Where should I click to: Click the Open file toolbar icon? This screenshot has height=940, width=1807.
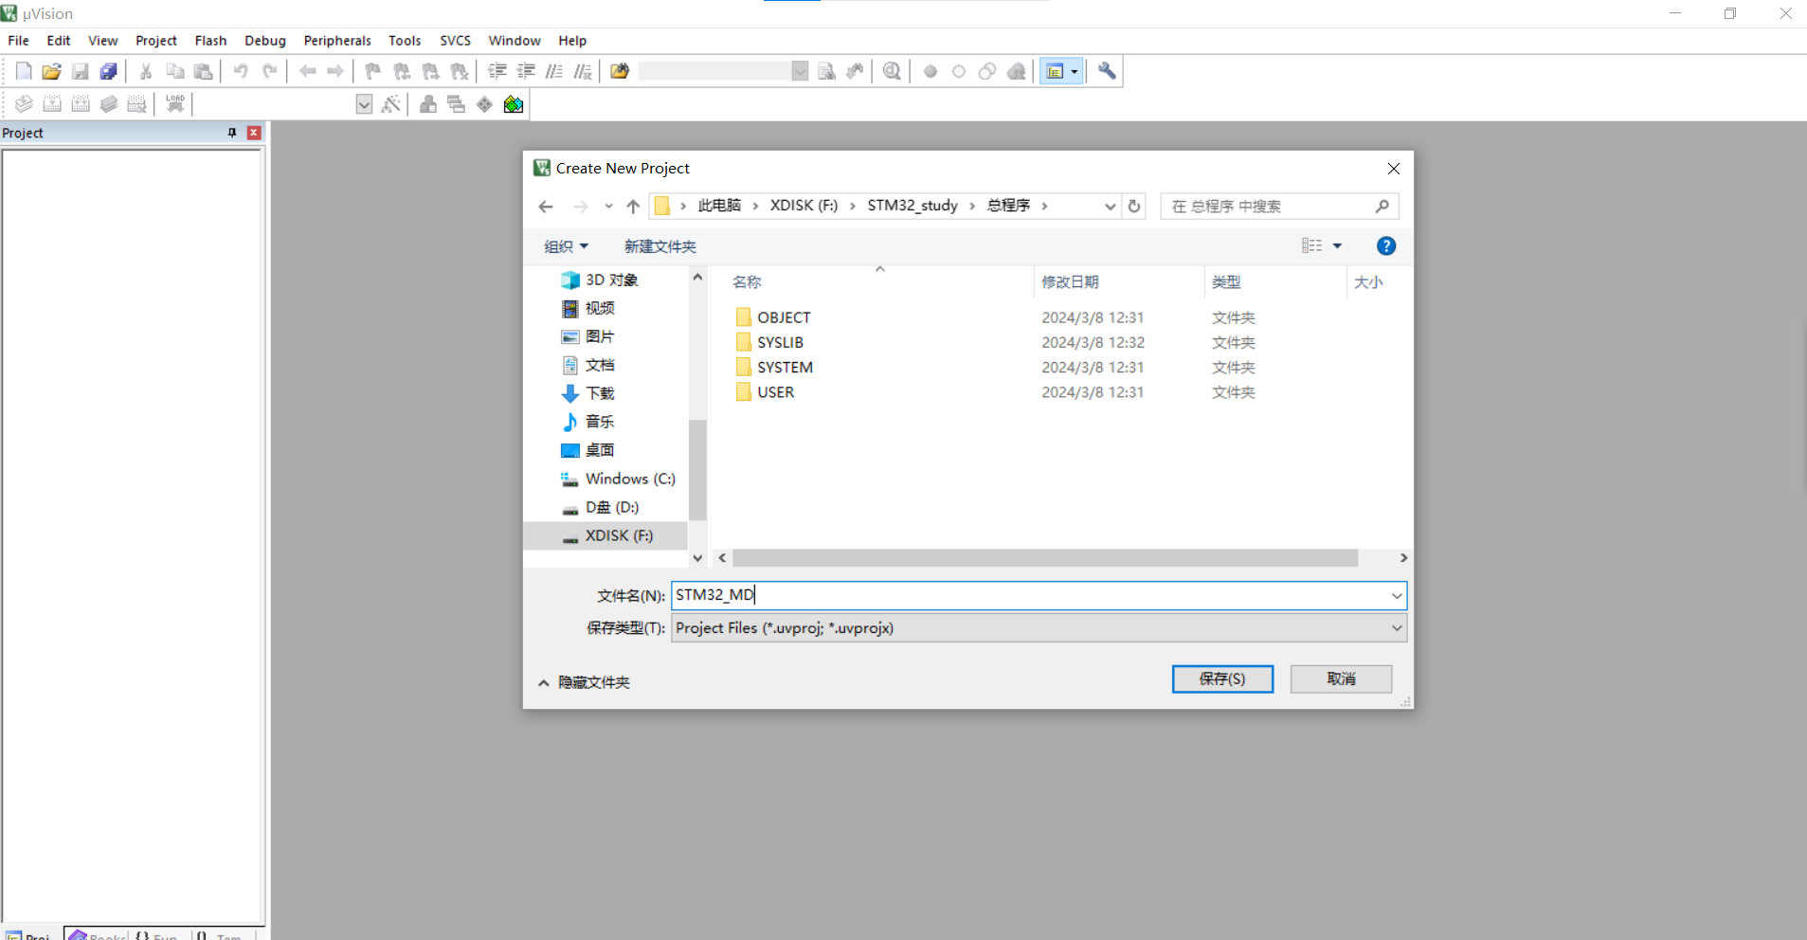click(52, 71)
